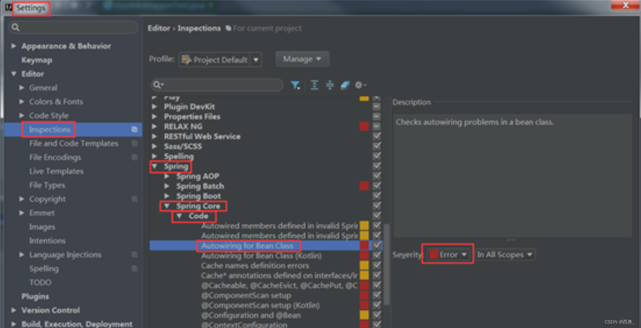Viewport: 641px width, 328px height.
Task: Open the In All Scopes dropdown
Action: (x=505, y=255)
